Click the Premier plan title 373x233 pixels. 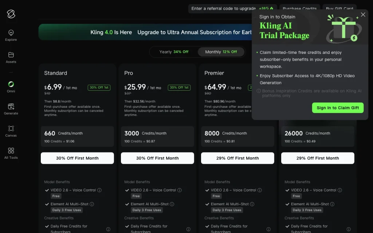[x=214, y=73]
